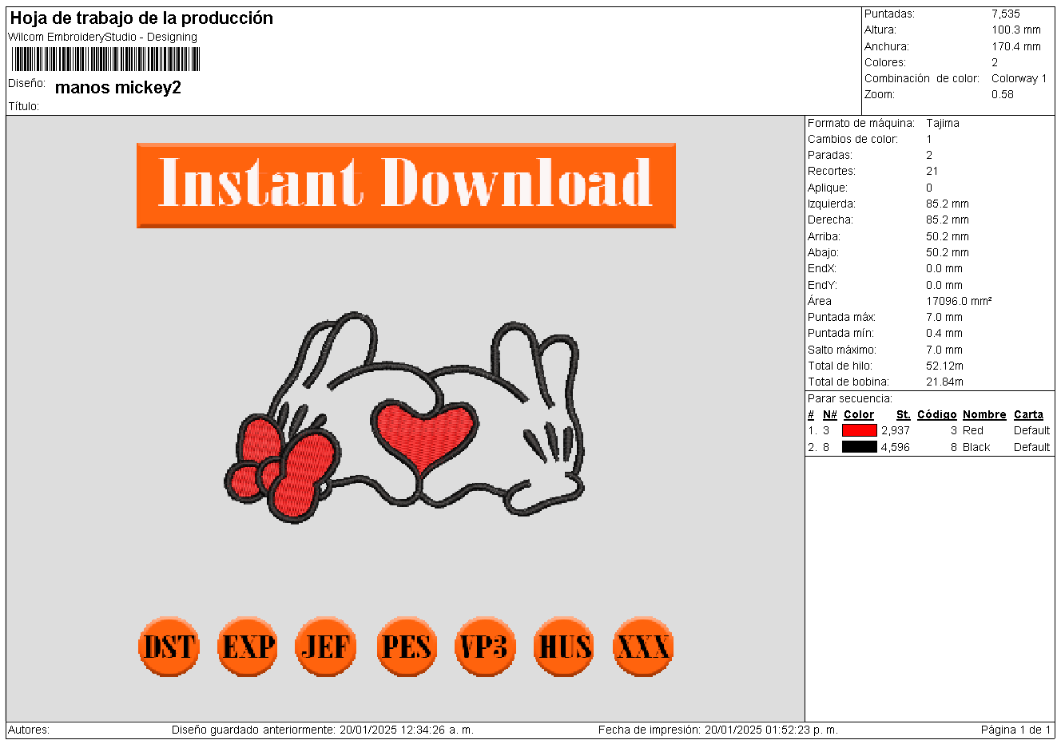The width and height of the screenshot is (1061, 740).
Task: Click the Black row stitch count "4,596"
Action: coord(896,447)
